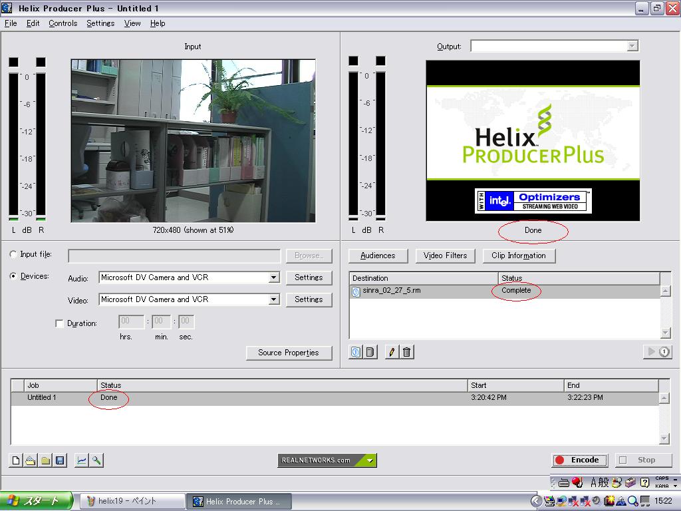The height and width of the screenshot is (511, 681).
Task: Start encoding with Encode button
Action: pyautogui.click(x=579, y=460)
